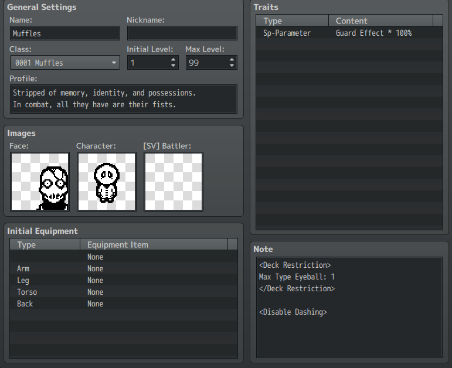
Task: Click the empty Nickname field
Action: click(x=182, y=33)
